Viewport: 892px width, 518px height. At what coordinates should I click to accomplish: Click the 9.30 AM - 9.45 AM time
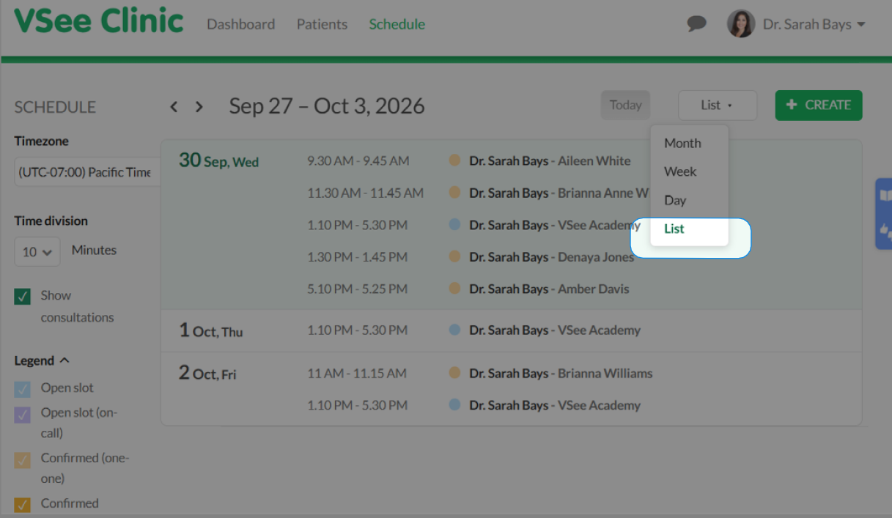358,160
